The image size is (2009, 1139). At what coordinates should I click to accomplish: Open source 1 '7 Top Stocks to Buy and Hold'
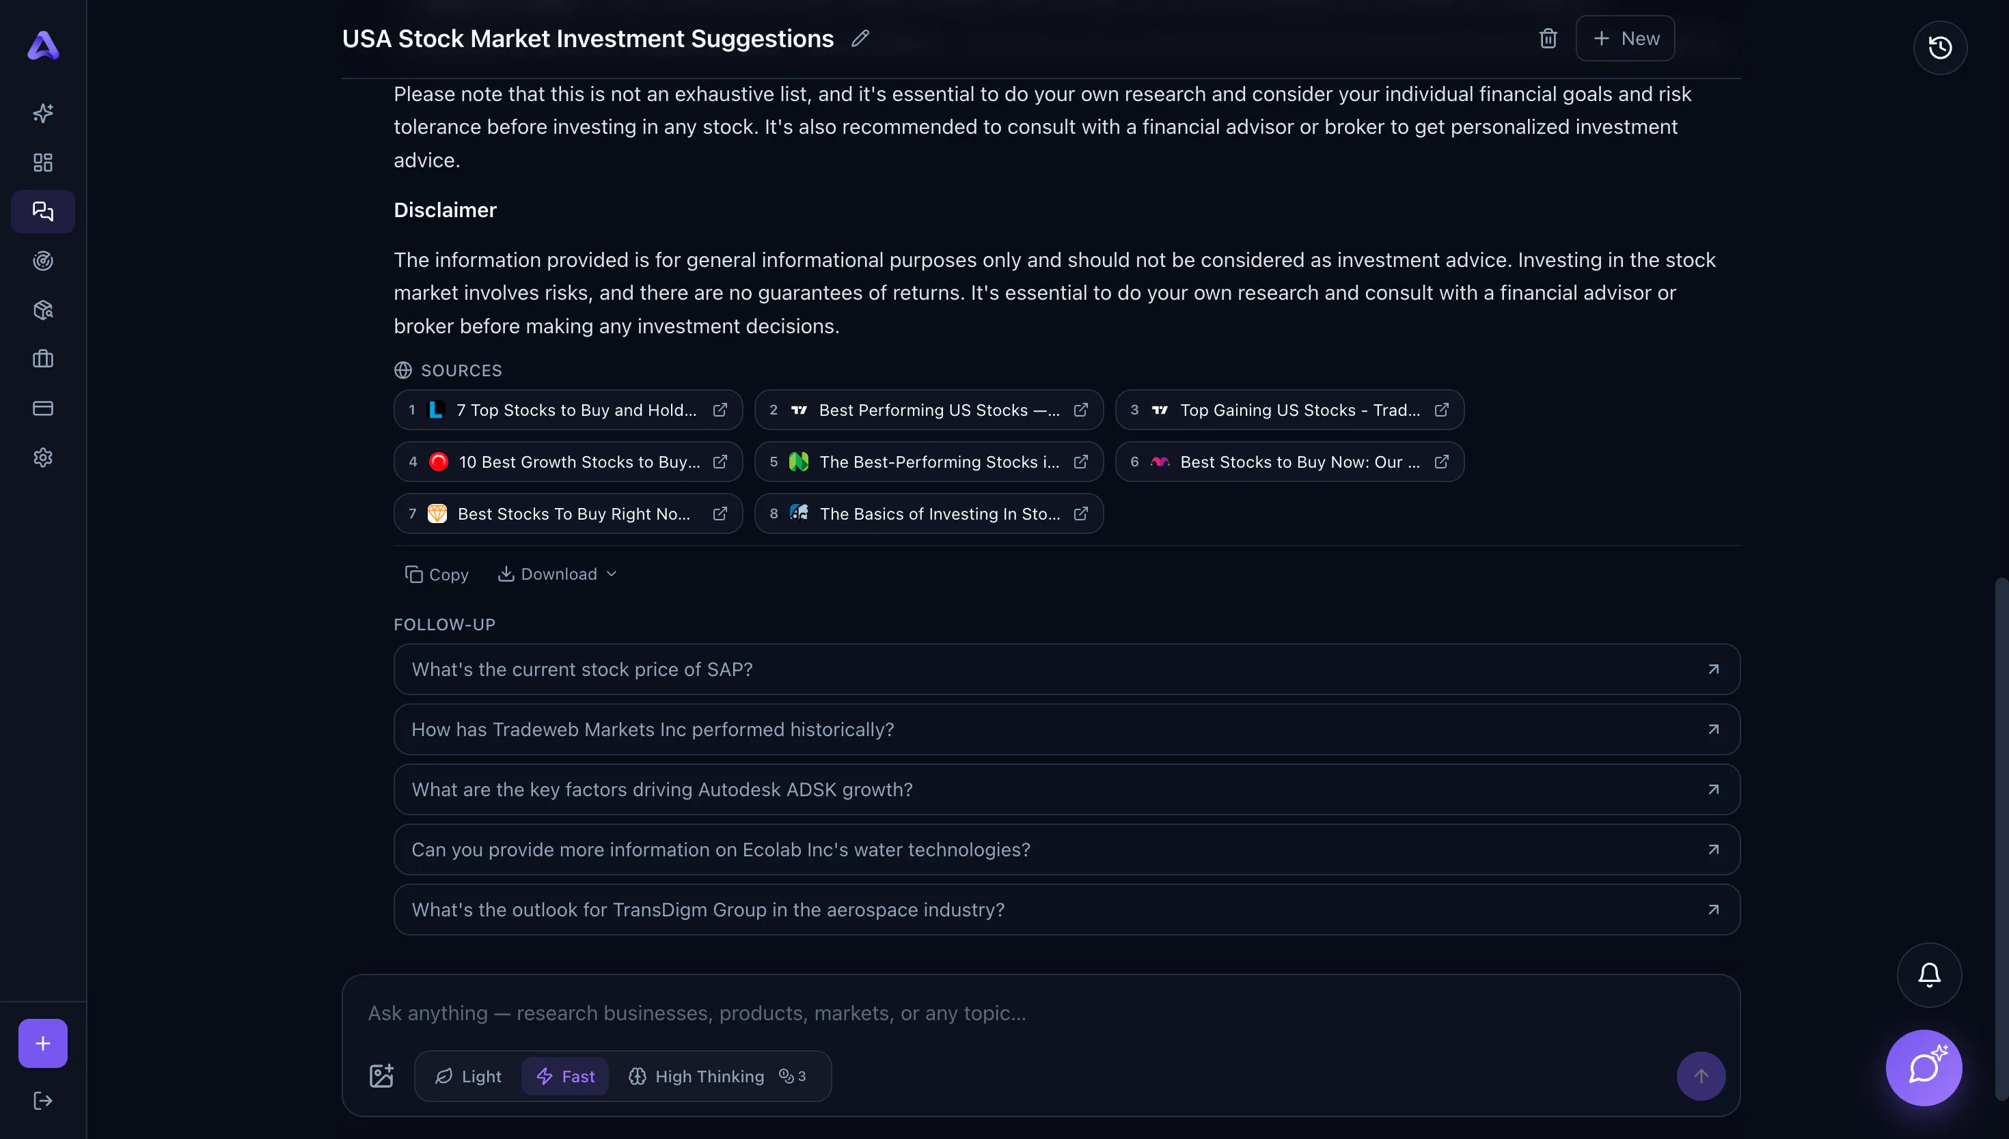click(x=568, y=410)
